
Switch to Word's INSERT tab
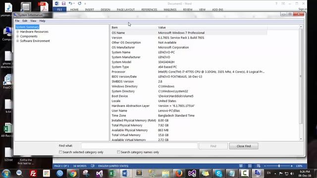tap(89, 9)
